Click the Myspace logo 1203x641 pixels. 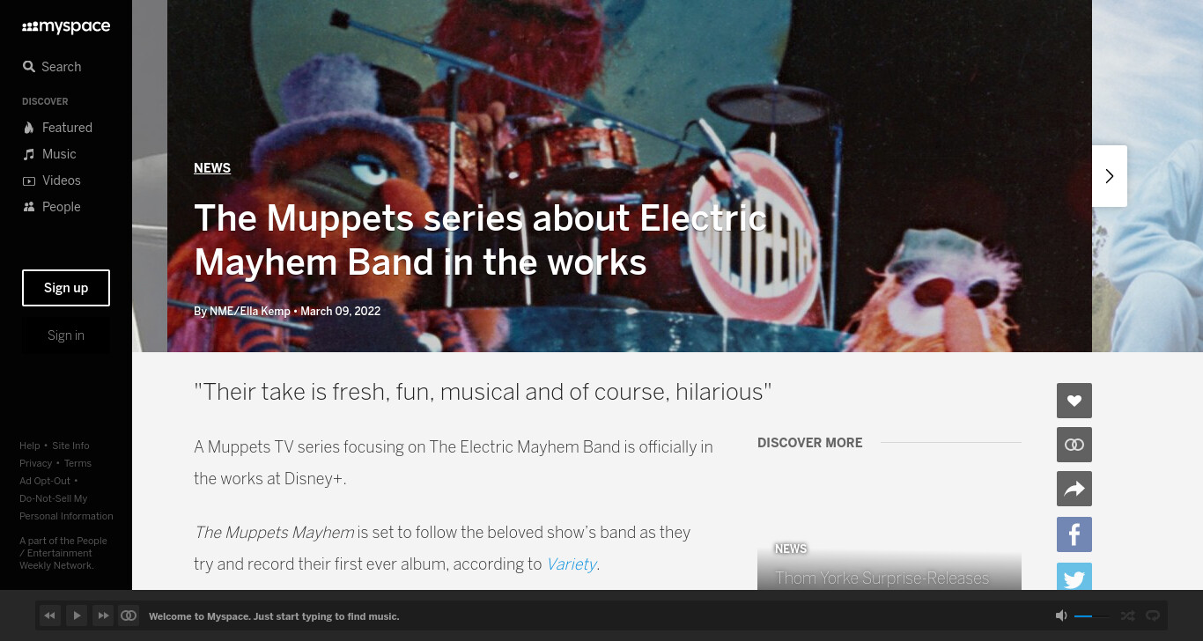point(66,27)
